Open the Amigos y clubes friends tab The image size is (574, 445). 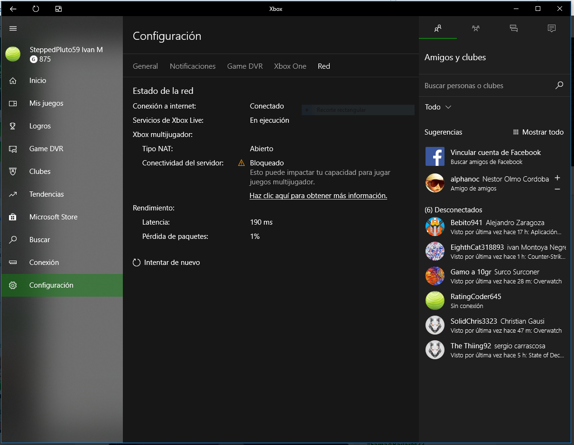[438, 28]
